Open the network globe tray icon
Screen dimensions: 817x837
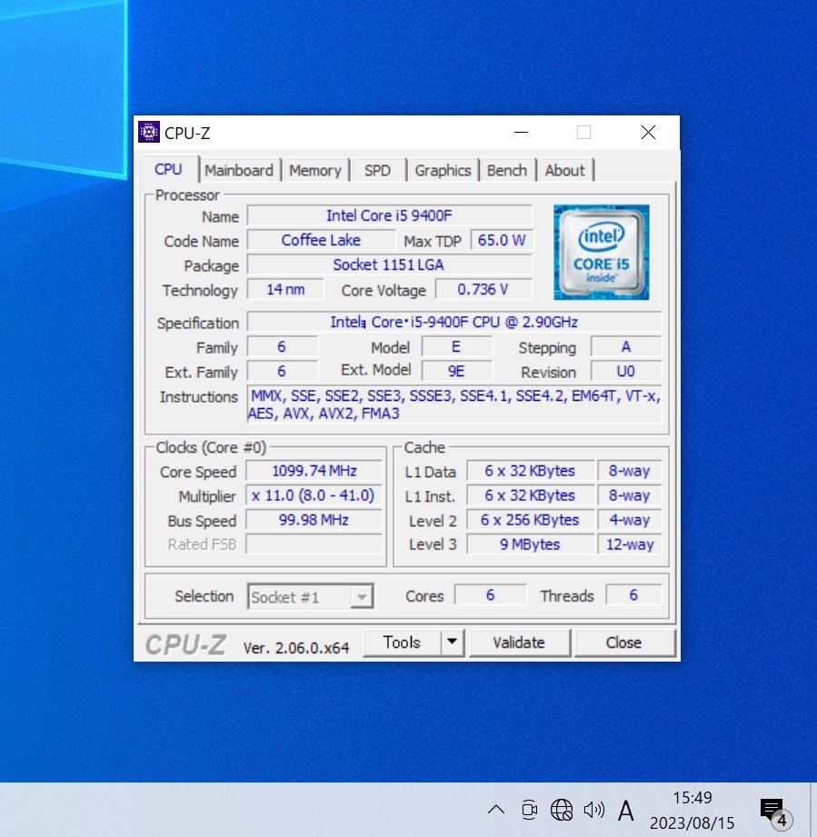562,810
